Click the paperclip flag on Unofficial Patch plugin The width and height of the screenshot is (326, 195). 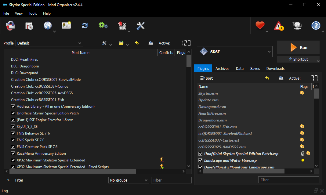[302, 153]
